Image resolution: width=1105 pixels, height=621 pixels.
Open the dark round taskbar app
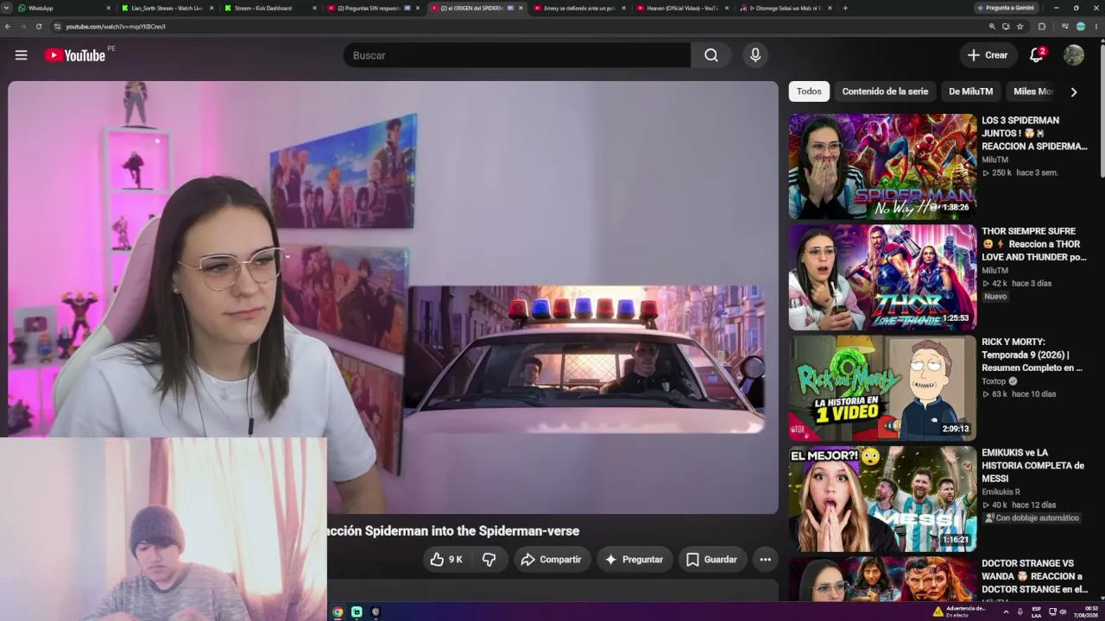376,612
